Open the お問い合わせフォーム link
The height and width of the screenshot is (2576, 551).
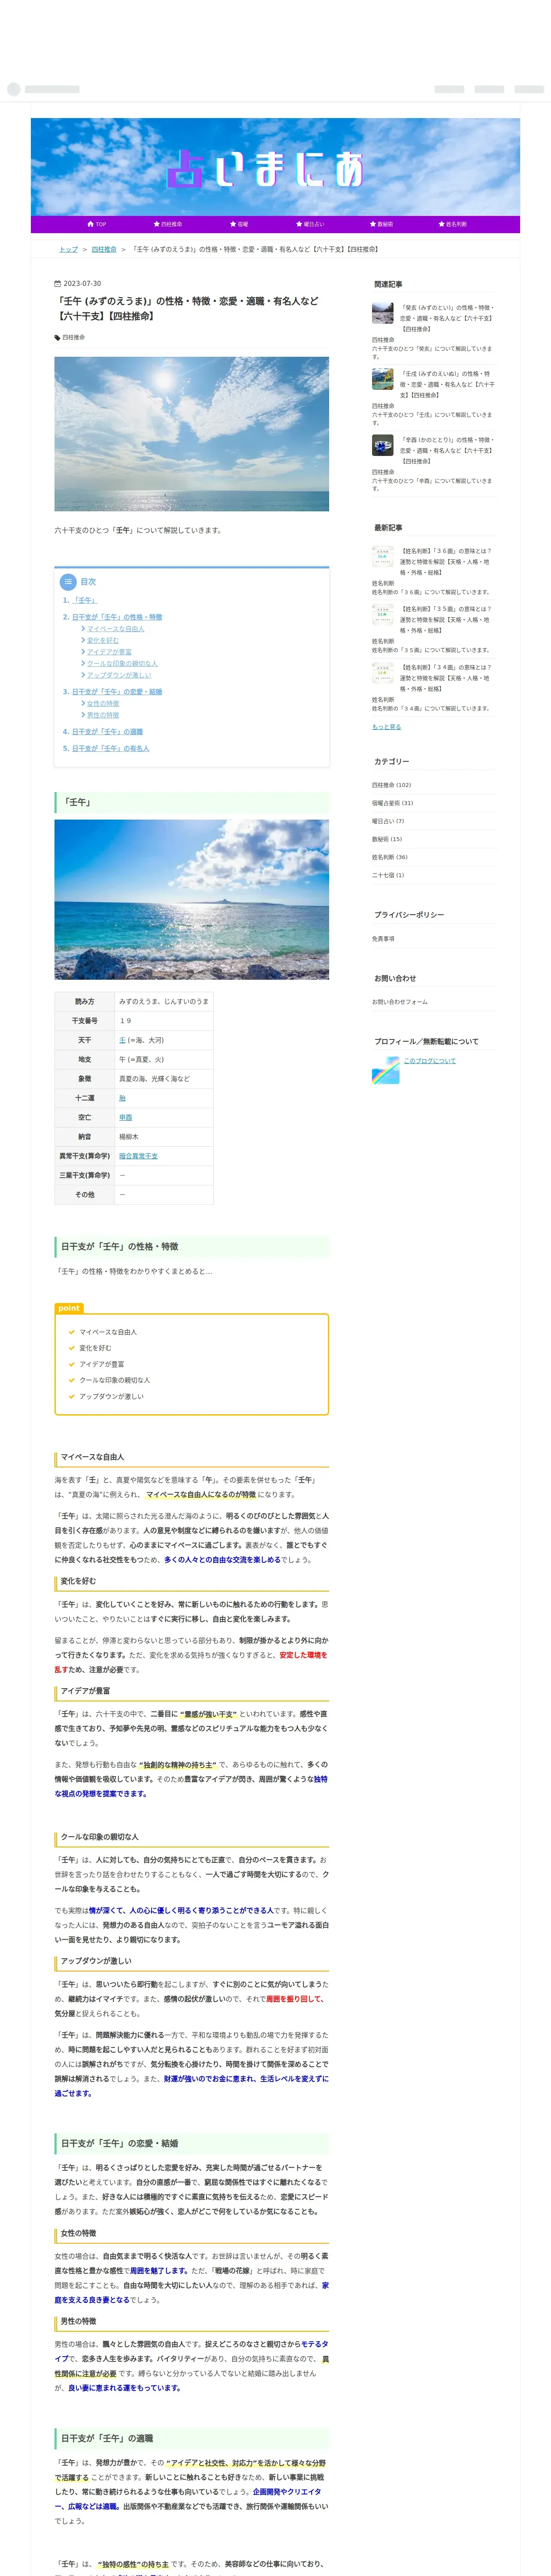point(399,1002)
